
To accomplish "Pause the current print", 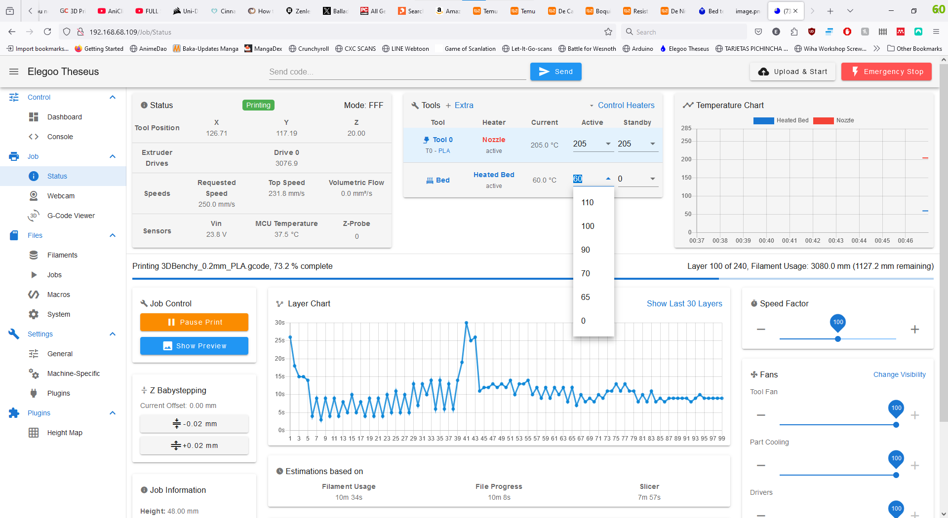I will [194, 322].
